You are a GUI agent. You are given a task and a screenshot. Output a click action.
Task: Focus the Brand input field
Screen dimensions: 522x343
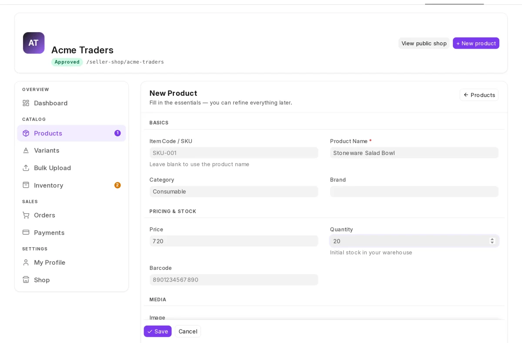[x=414, y=192]
